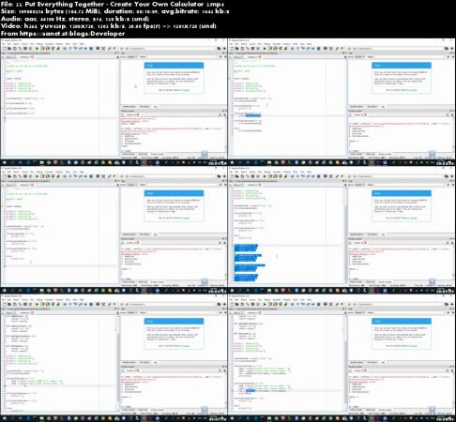Open the second frame with one highlighted code line
Image resolution: width=456 pixels, height=422 pixels.
(342, 102)
